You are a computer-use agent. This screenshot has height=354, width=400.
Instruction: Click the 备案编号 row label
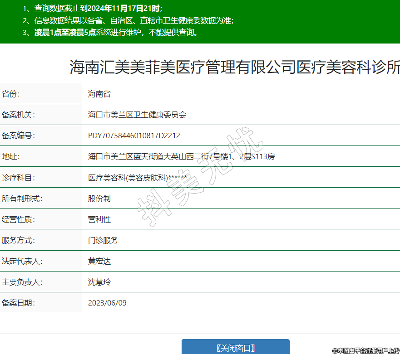pyautogui.click(x=18, y=136)
